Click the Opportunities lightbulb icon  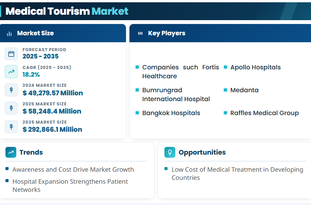(170, 152)
